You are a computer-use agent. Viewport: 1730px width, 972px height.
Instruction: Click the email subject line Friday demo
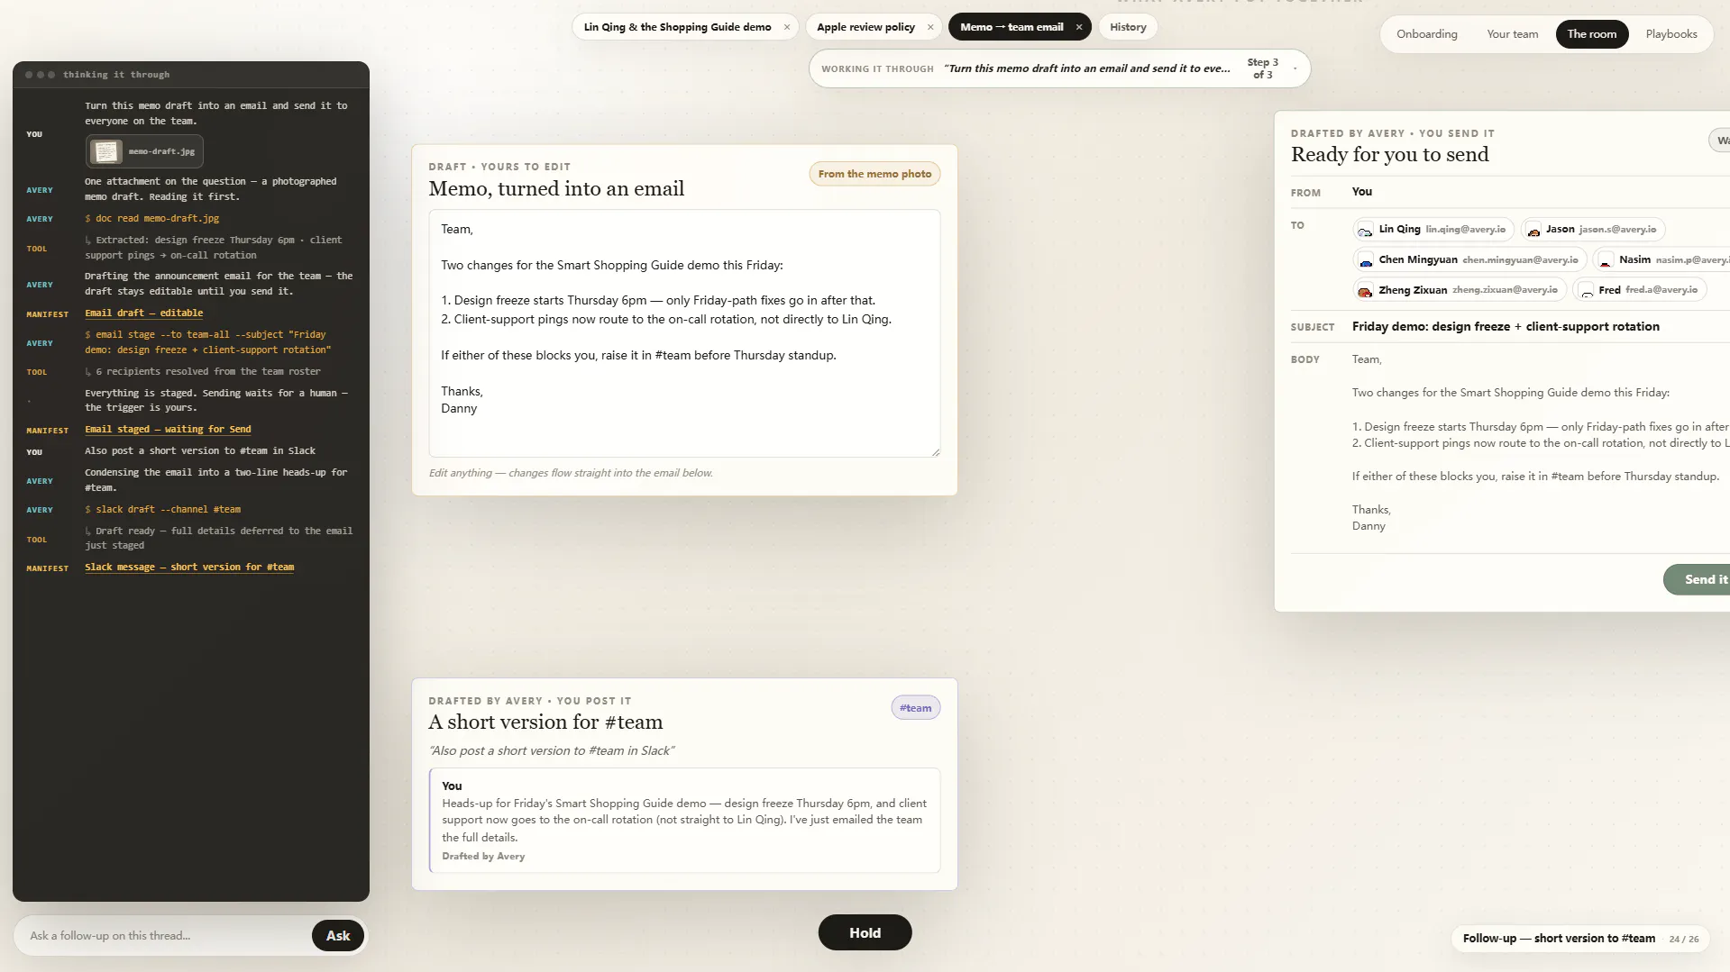[1506, 327]
